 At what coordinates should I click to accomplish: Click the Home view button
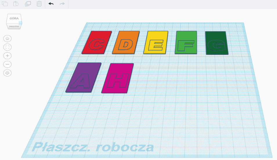(x=8, y=39)
